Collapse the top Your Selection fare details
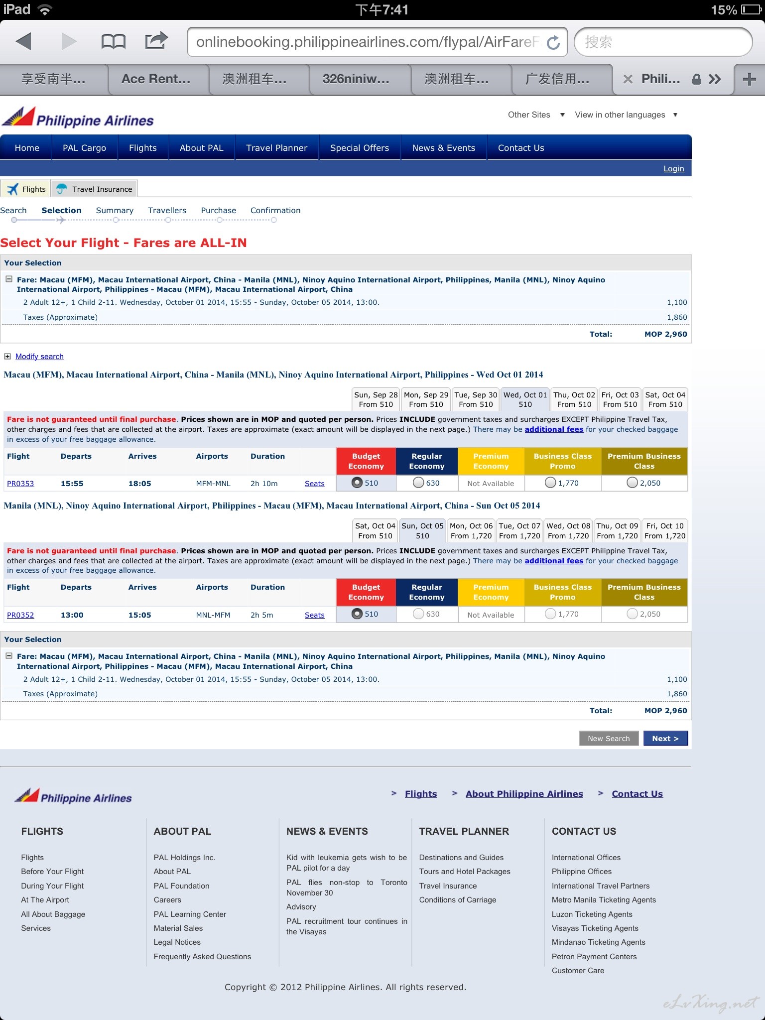765x1020 pixels. coord(8,279)
